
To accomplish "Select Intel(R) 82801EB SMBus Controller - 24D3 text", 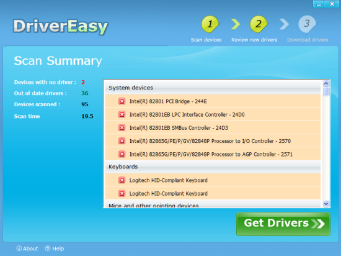I will click(x=179, y=128).
